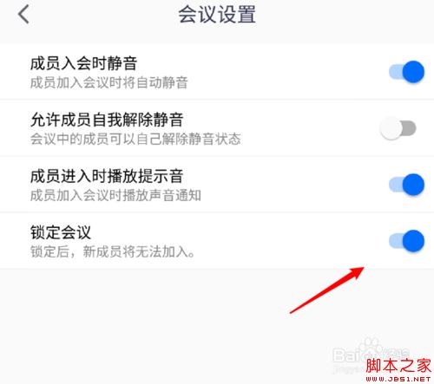This screenshot has width=434, height=384.
Task: Disable the 成员入会时静音 switch
Action: [406, 72]
